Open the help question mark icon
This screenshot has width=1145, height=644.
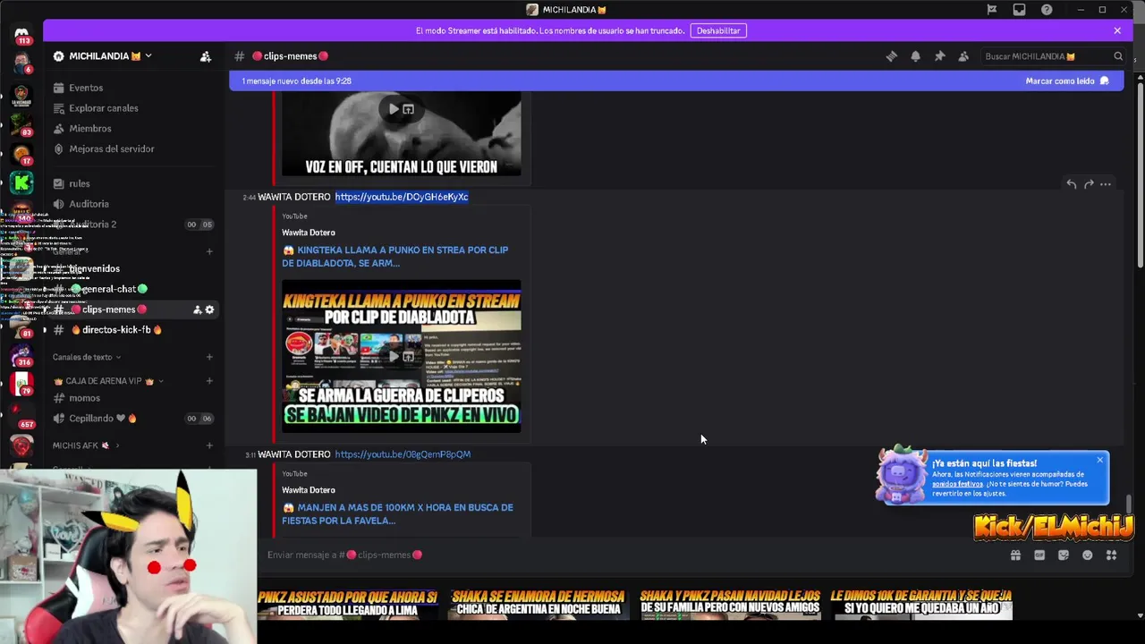(1046, 10)
